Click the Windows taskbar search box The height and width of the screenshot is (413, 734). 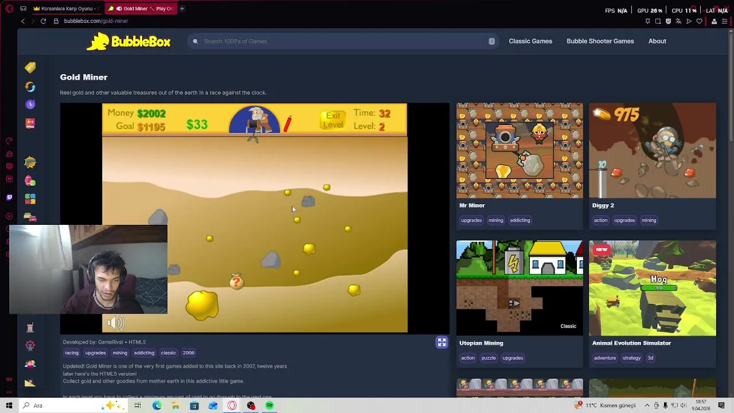(72, 406)
